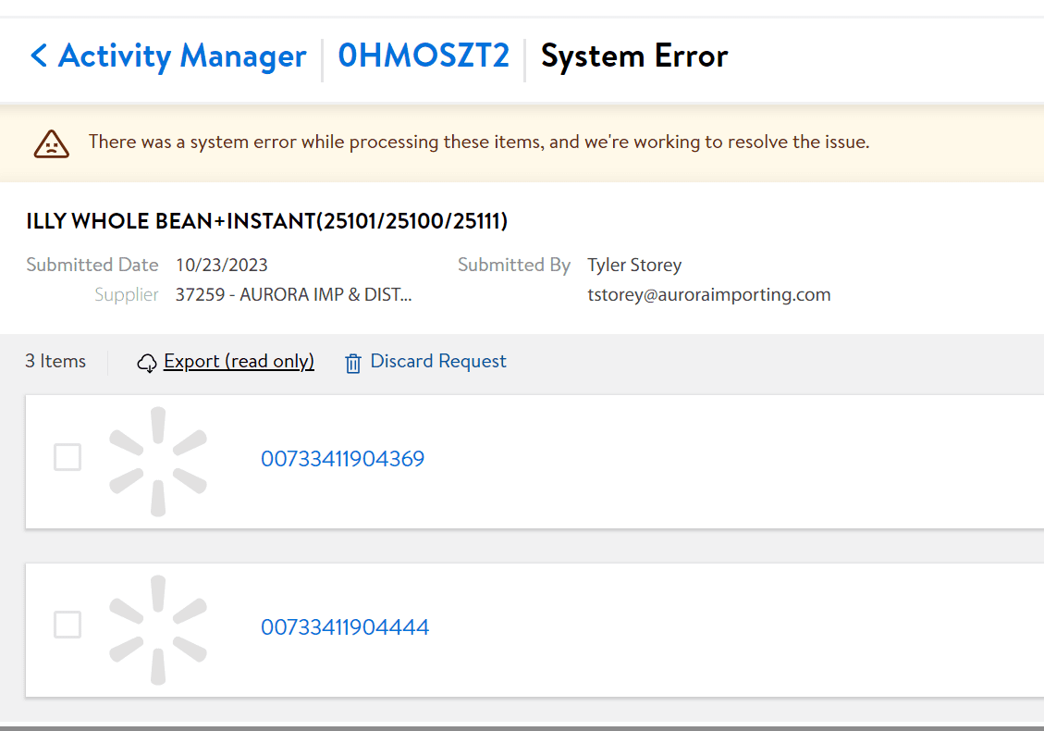1044x731 pixels.
Task: Tick checkbox for item 00733411904369
Action: (68, 457)
